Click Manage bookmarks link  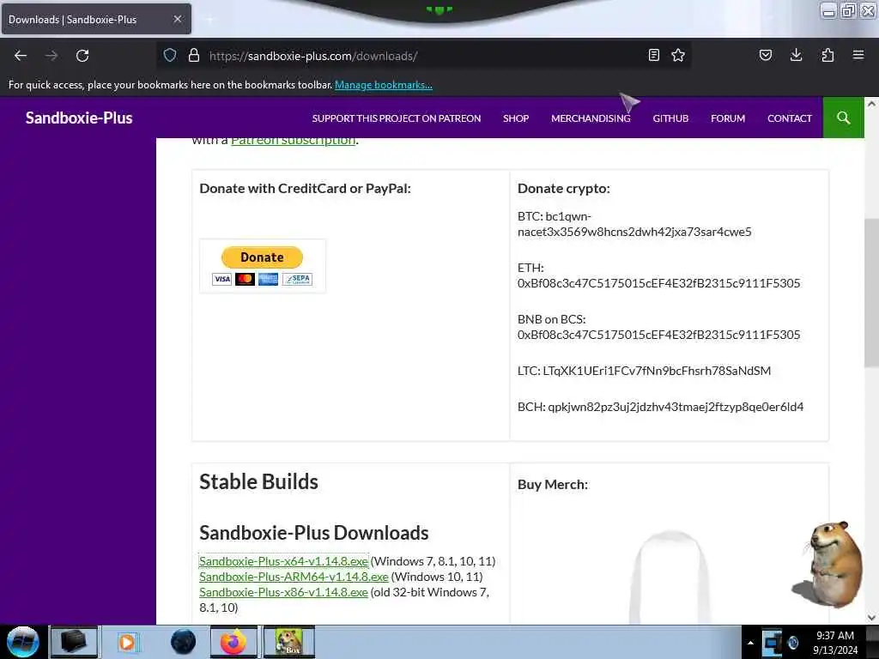coord(384,85)
